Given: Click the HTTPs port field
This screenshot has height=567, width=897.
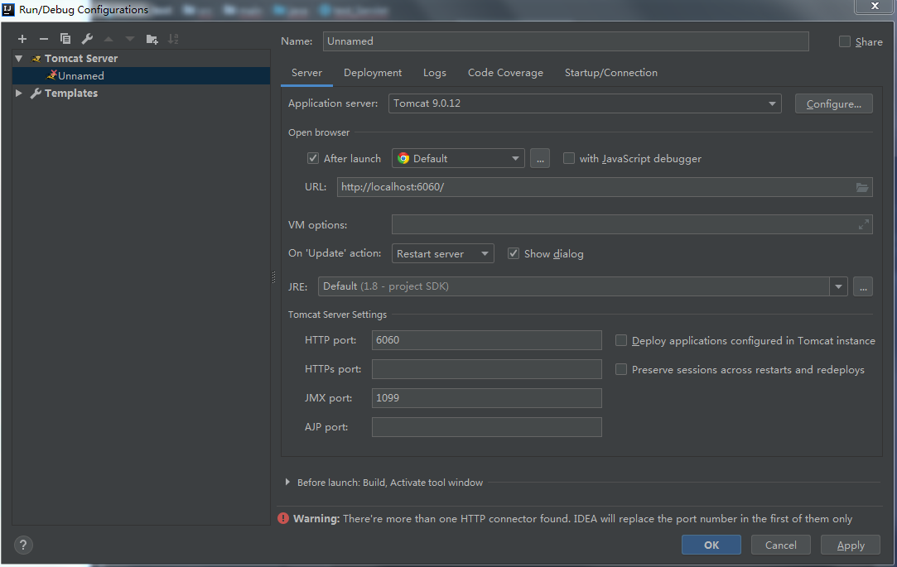Looking at the screenshot, I should pos(487,369).
